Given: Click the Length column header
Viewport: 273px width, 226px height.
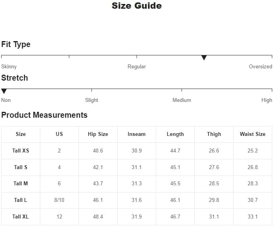Looking at the screenshot, I should point(175,134).
